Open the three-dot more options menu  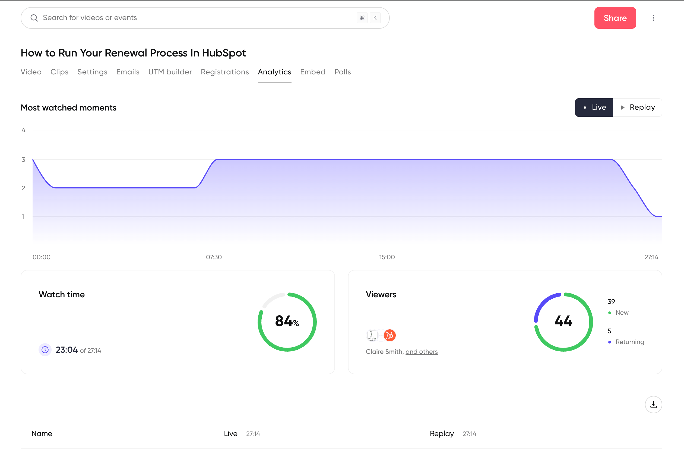pyautogui.click(x=653, y=18)
